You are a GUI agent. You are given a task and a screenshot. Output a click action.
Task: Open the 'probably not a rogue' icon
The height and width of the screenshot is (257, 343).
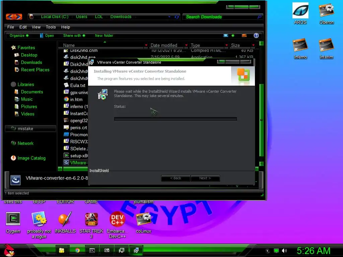coord(39,225)
